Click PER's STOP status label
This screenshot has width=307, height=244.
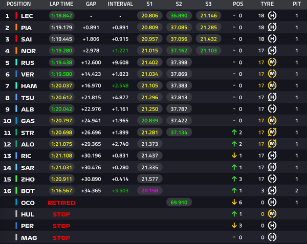tap(61, 226)
